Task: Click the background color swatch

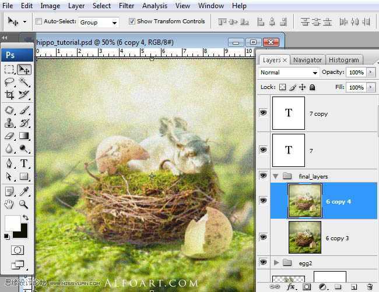Action: [23, 233]
